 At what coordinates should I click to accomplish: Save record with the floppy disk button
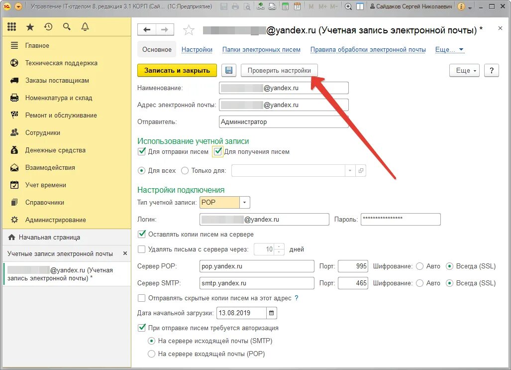229,71
